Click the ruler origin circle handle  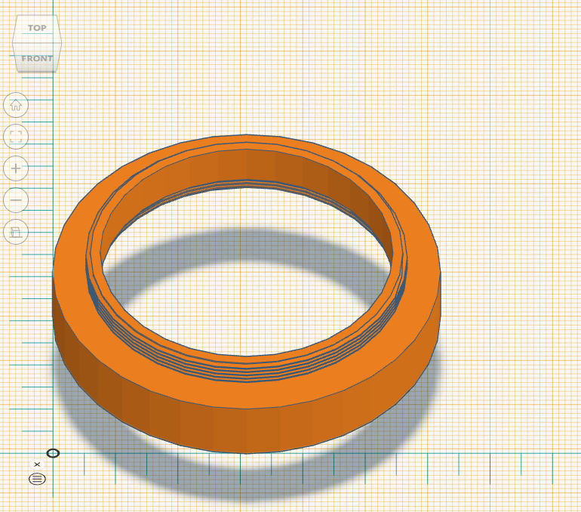[53, 453]
